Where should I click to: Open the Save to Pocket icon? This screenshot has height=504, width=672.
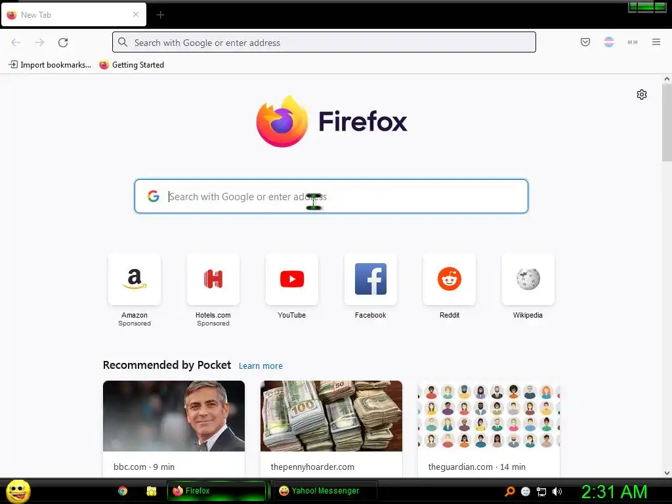pyautogui.click(x=585, y=42)
